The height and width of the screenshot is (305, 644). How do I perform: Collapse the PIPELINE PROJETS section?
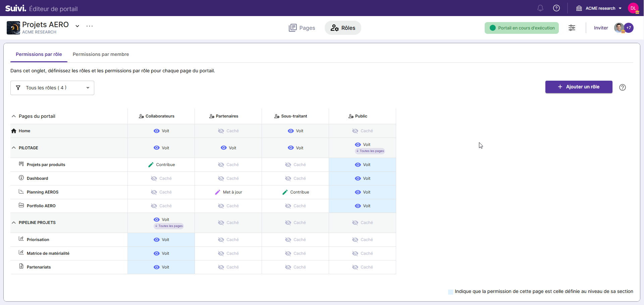pos(14,223)
